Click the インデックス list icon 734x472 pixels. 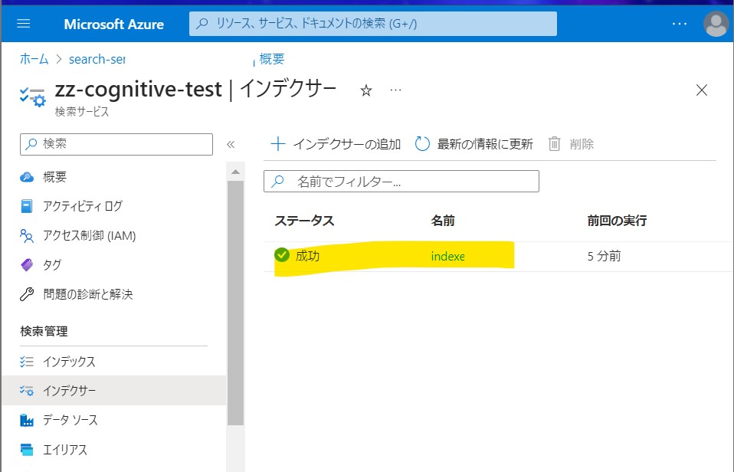(x=27, y=362)
